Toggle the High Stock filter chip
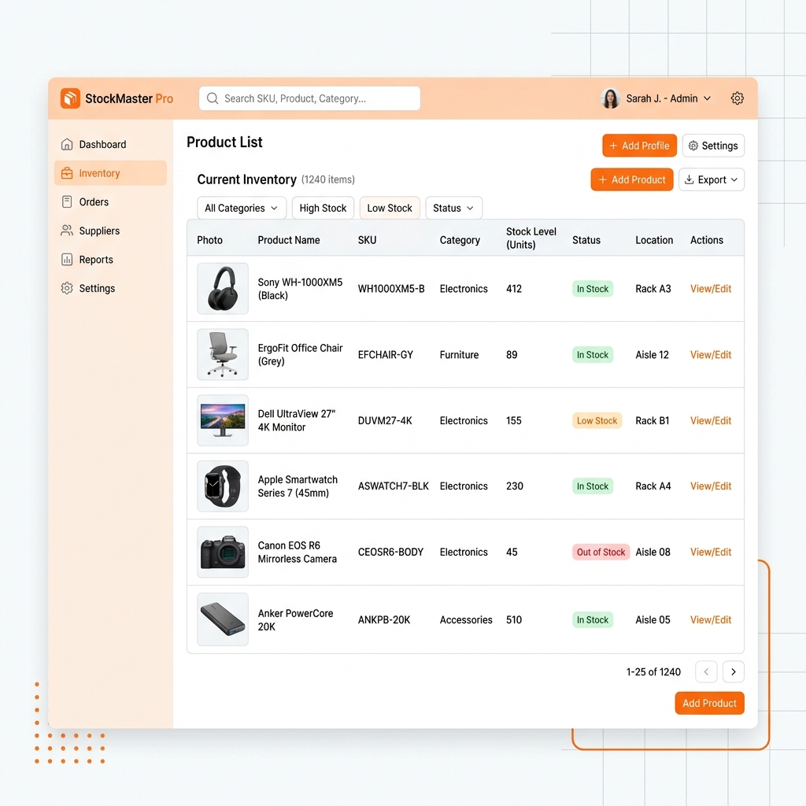Viewport: 806px width, 806px height. tap(323, 208)
